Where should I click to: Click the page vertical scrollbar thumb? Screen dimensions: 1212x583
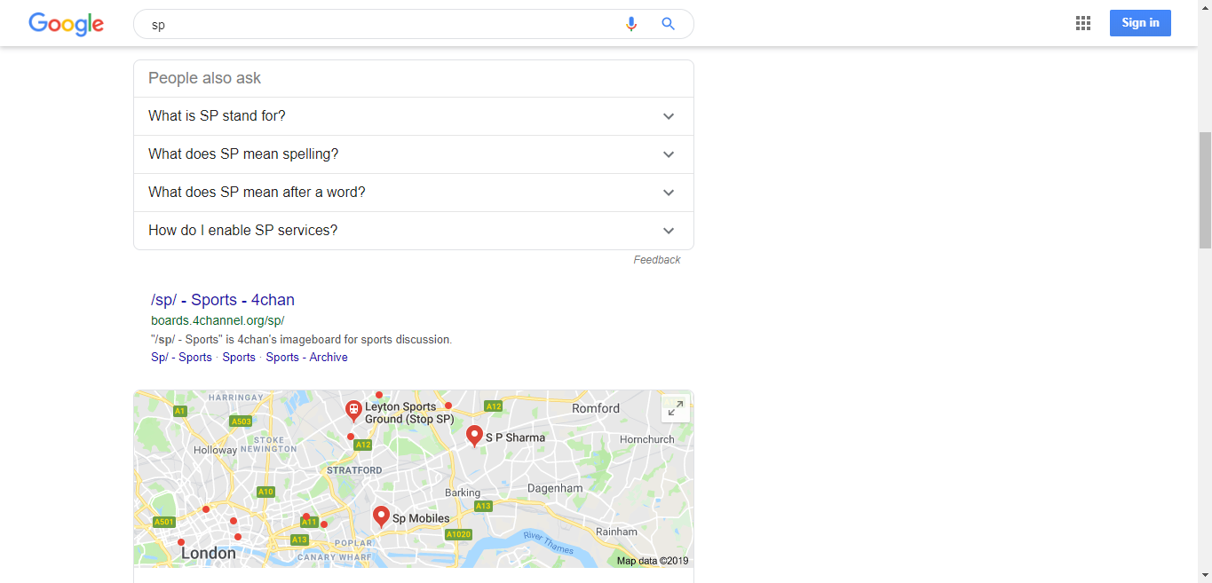pos(1205,190)
